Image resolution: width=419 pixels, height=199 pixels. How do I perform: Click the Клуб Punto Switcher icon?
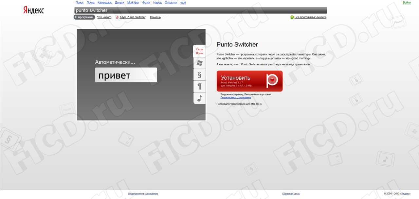[x=117, y=17]
